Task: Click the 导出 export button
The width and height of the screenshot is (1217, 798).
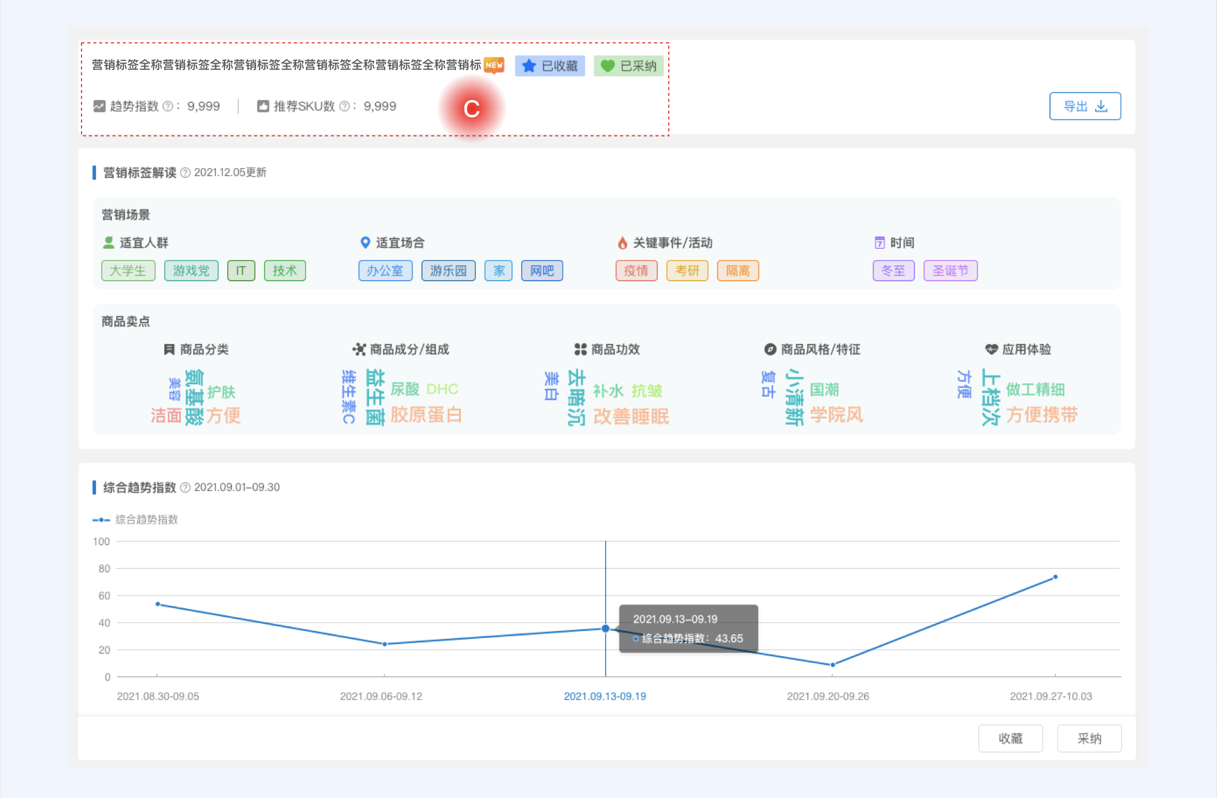Action: 1085,106
